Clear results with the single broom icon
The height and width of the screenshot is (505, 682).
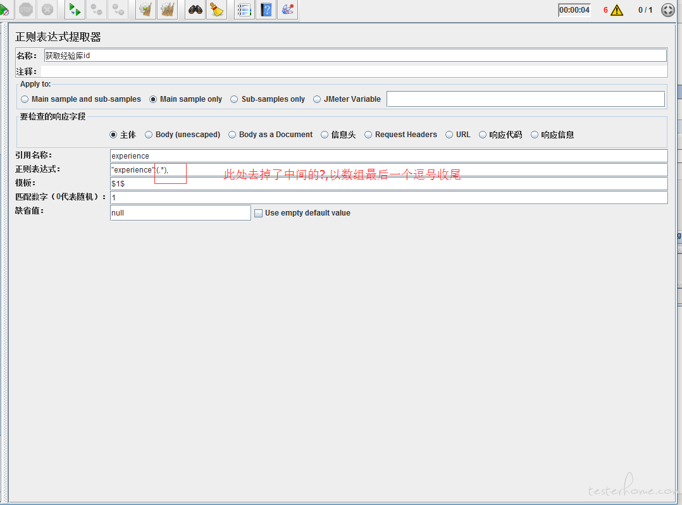(146, 9)
